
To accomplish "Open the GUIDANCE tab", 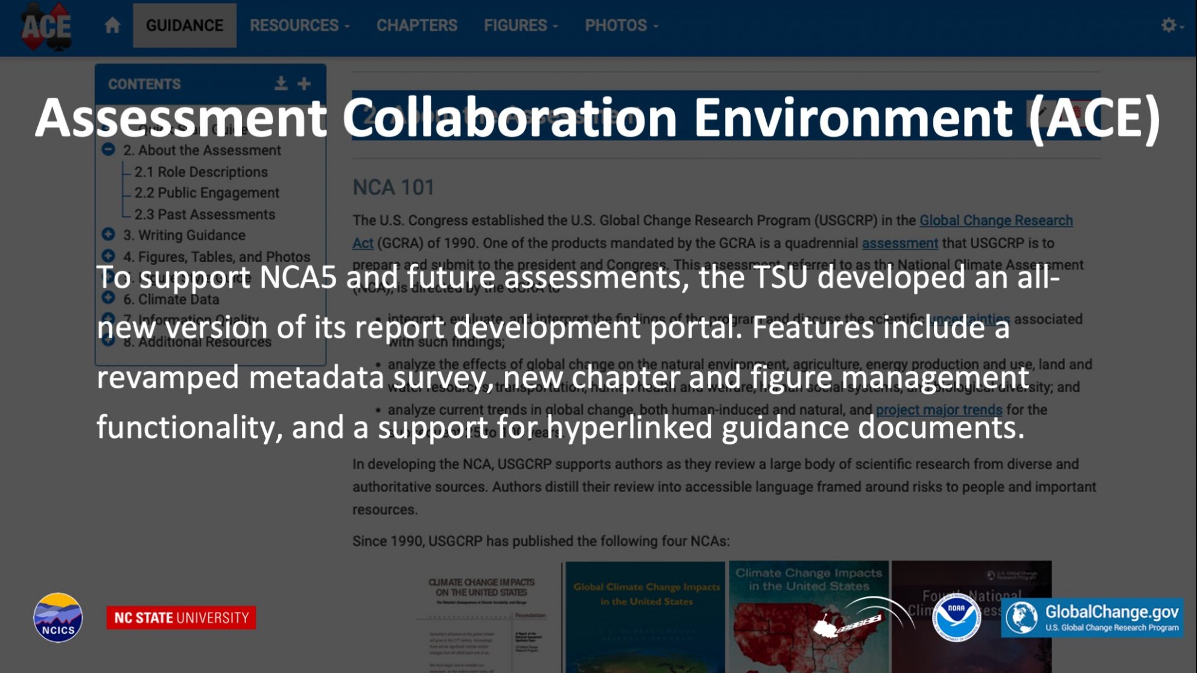I will (x=185, y=25).
